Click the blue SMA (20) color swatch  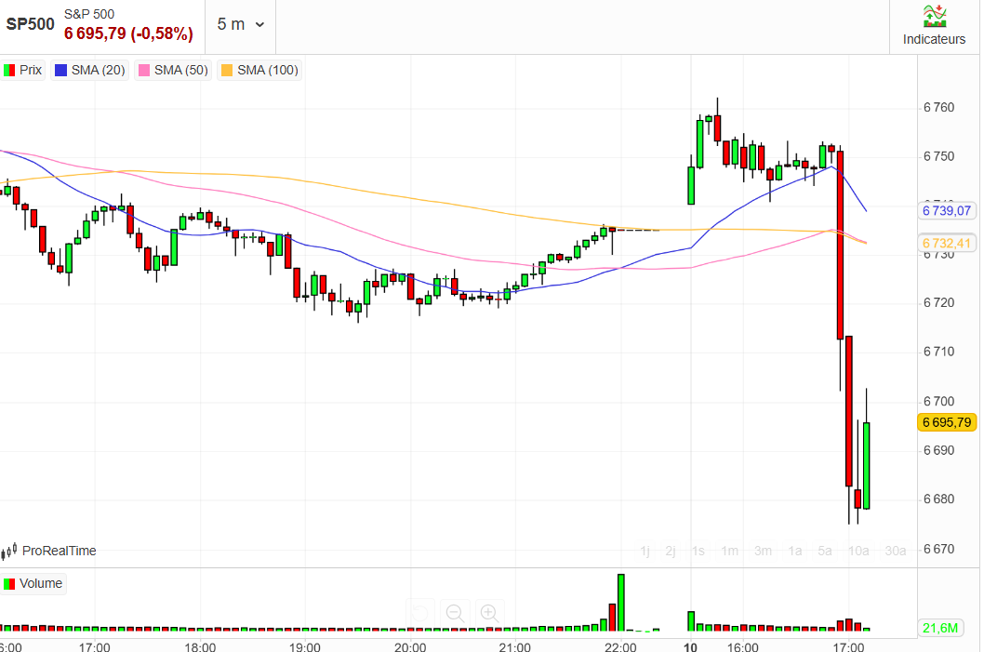pyautogui.click(x=61, y=70)
